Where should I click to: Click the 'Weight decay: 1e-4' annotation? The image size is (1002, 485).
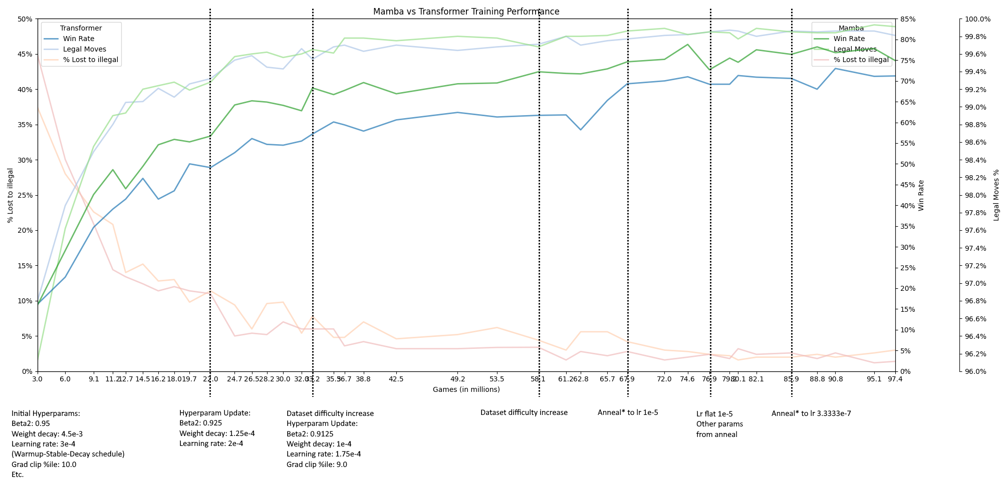[319, 444]
